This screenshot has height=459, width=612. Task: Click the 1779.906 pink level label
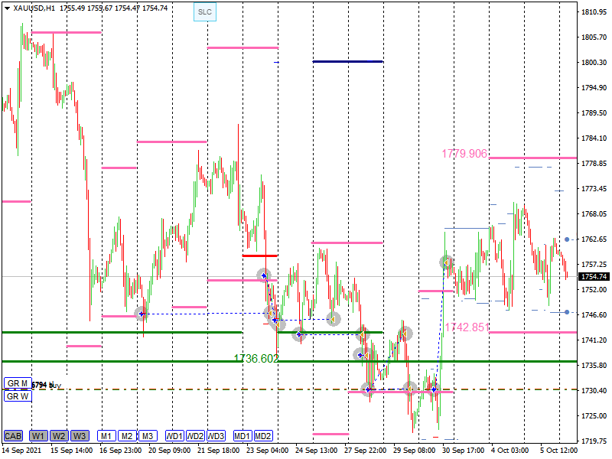464,154
